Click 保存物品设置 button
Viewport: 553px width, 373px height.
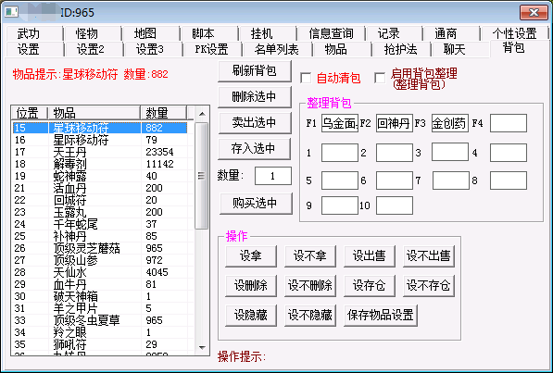pyautogui.click(x=380, y=315)
